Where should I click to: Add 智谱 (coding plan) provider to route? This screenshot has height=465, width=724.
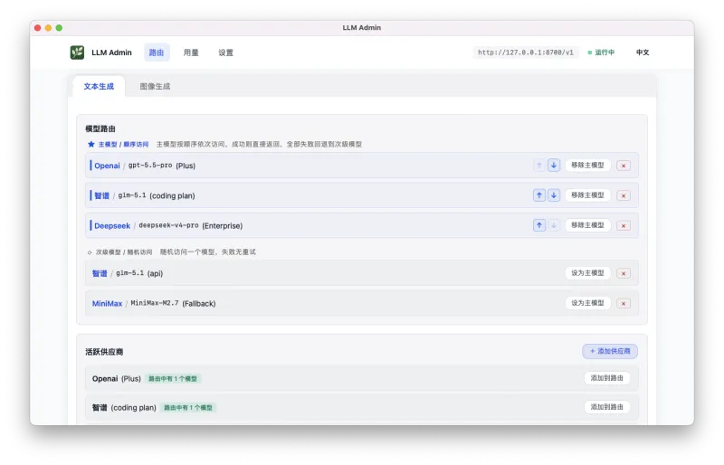click(x=606, y=407)
